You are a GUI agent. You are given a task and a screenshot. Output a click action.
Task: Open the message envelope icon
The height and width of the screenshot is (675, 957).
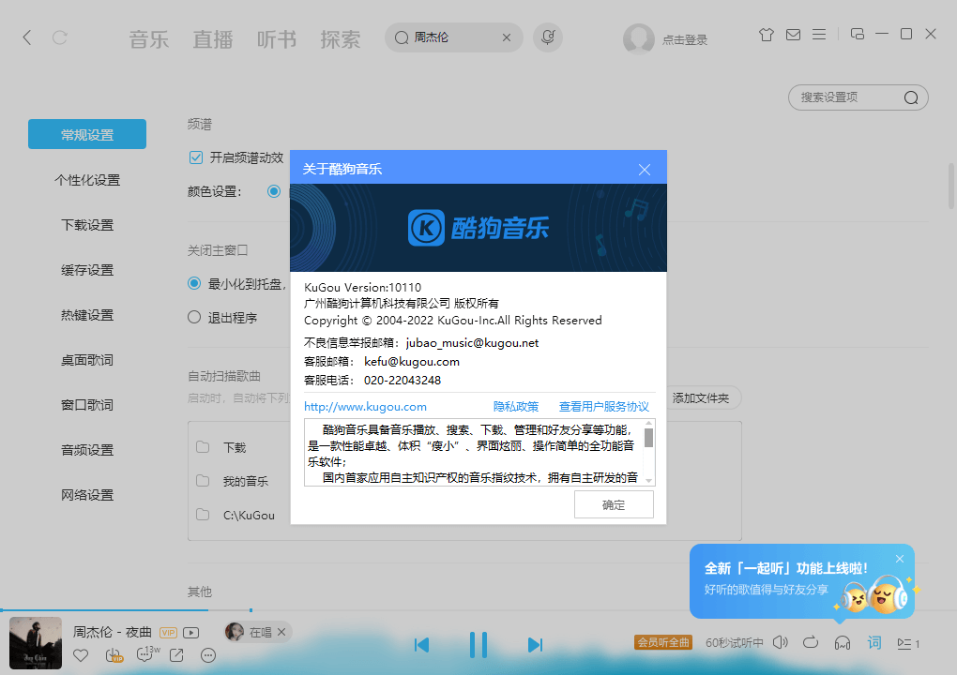click(x=793, y=36)
